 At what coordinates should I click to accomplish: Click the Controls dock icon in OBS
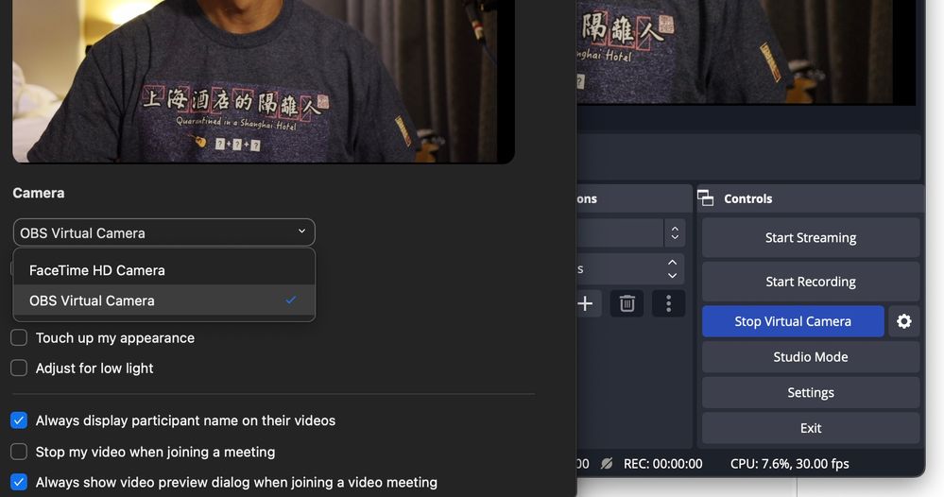click(705, 198)
